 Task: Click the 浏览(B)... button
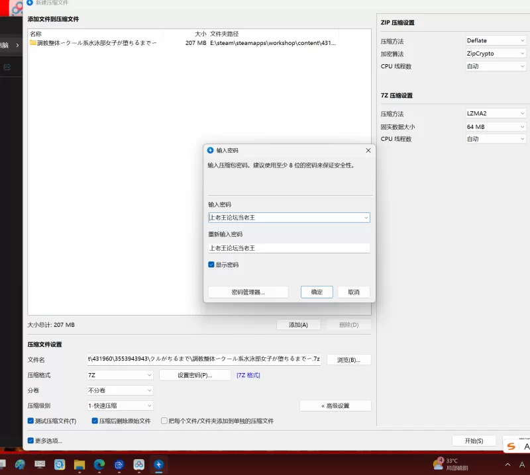(x=349, y=360)
